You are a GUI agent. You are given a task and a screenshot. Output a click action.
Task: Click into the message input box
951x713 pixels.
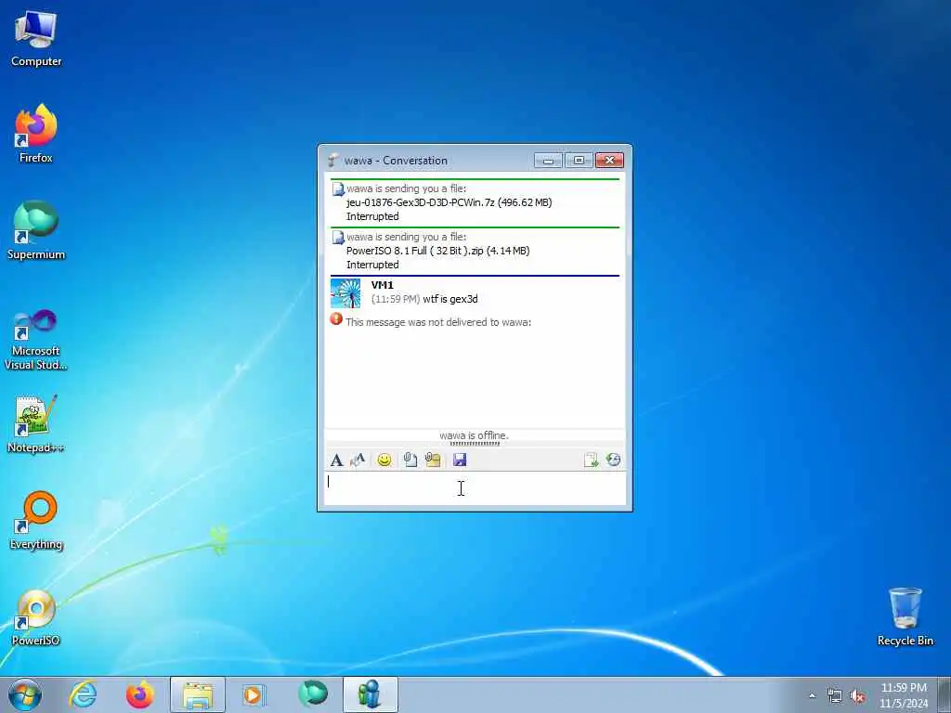pos(475,488)
